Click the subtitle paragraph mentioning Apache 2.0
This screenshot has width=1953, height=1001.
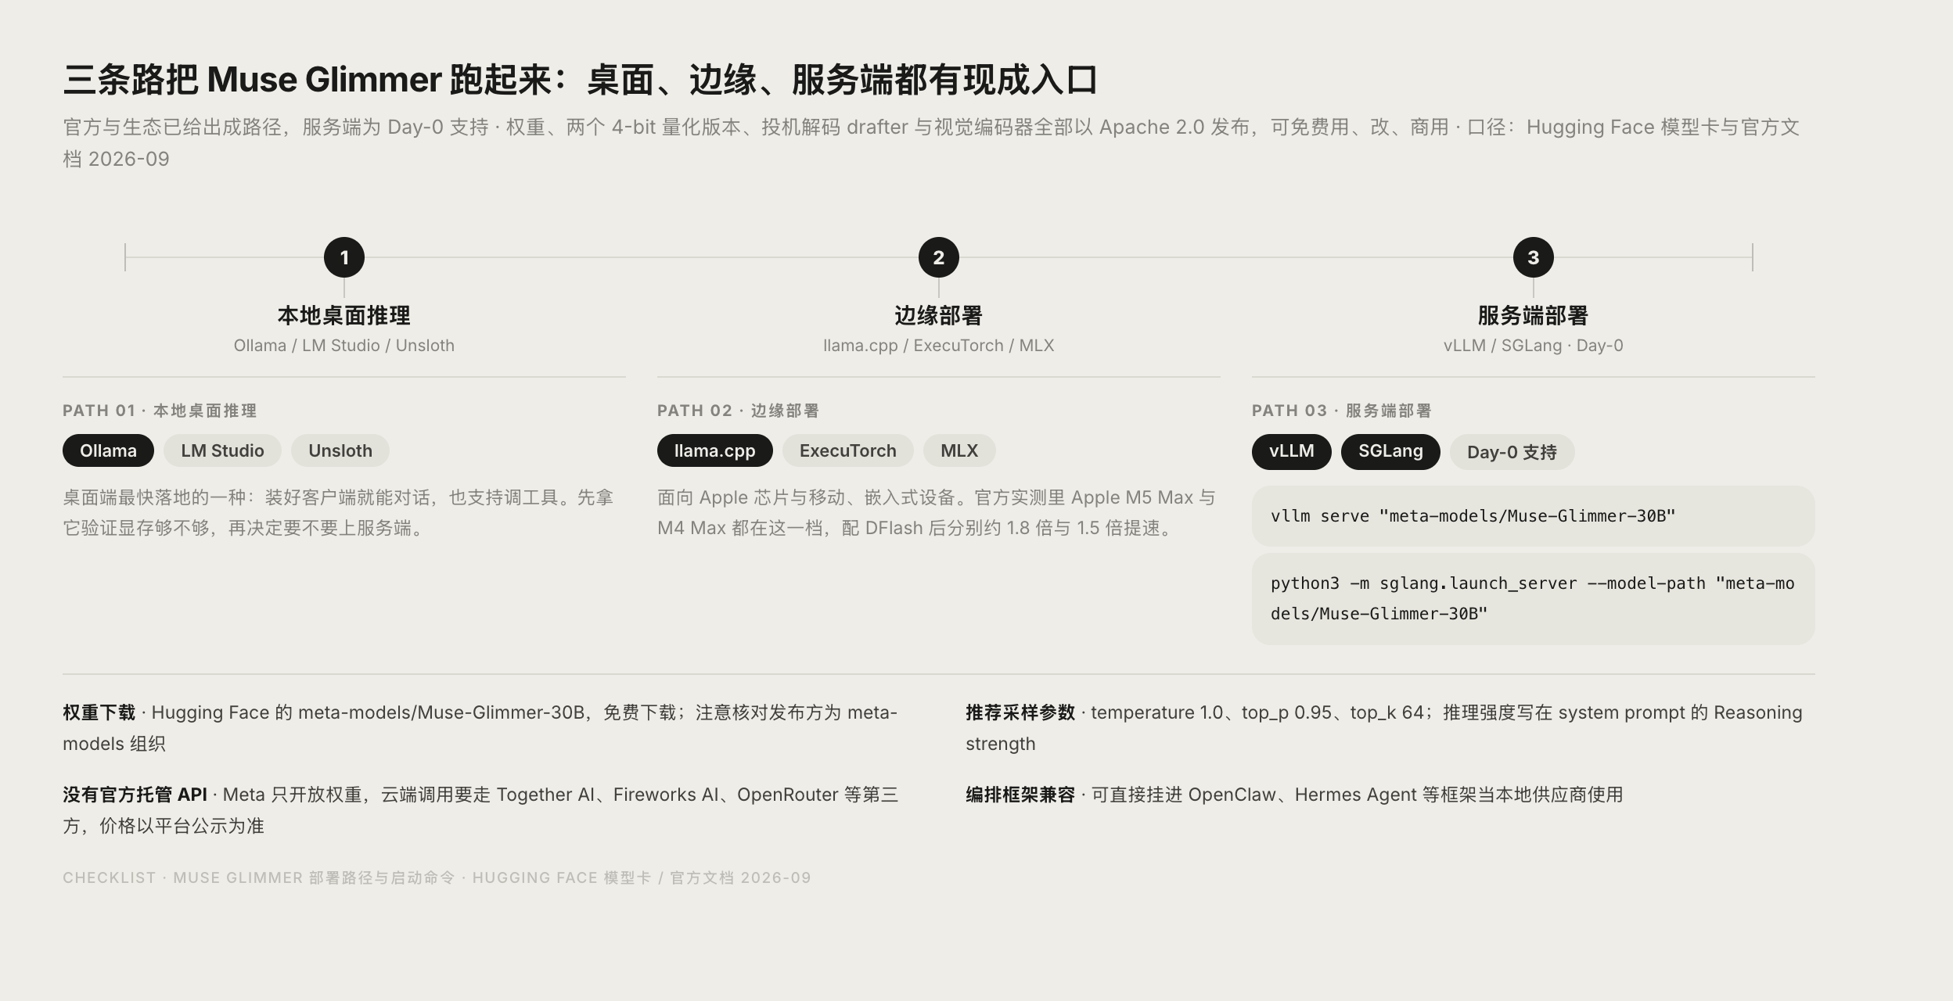tap(931, 143)
